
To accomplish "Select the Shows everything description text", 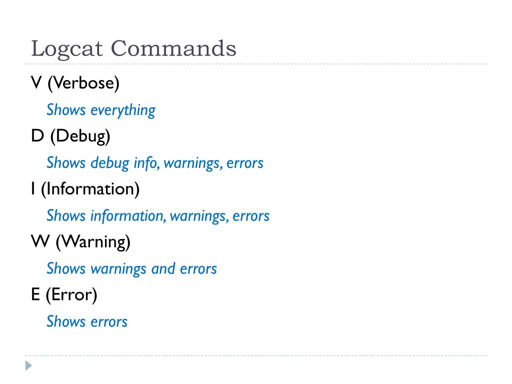I will pos(101,110).
